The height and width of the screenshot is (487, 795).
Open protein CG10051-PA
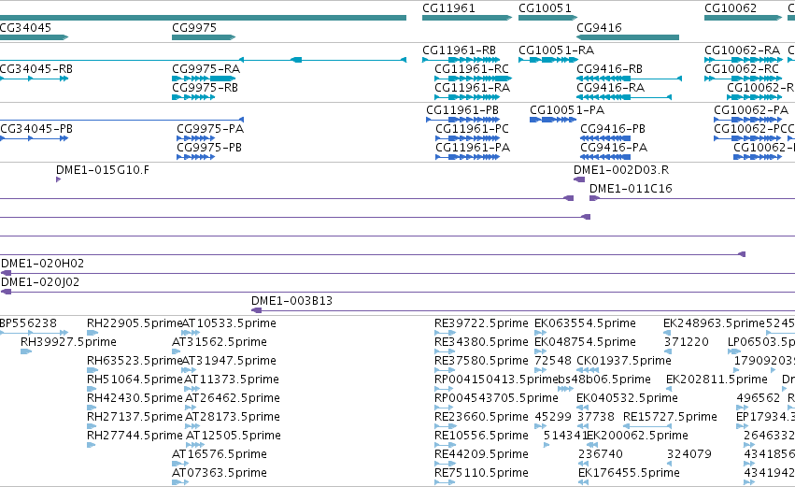(567, 110)
